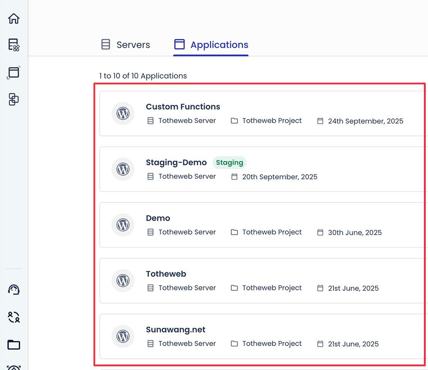Open the Applications window icon in sidebar
Image resolution: width=428 pixels, height=370 pixels.
tap(14, 72)
